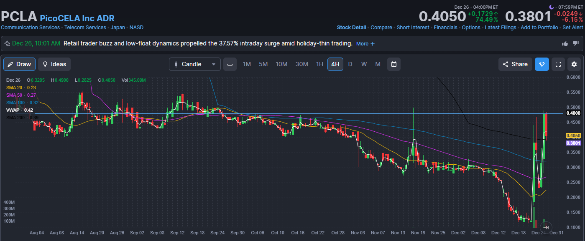Click the 74.49% change value

486,20
